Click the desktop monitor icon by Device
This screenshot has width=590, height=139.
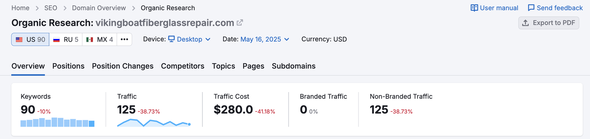171,39
